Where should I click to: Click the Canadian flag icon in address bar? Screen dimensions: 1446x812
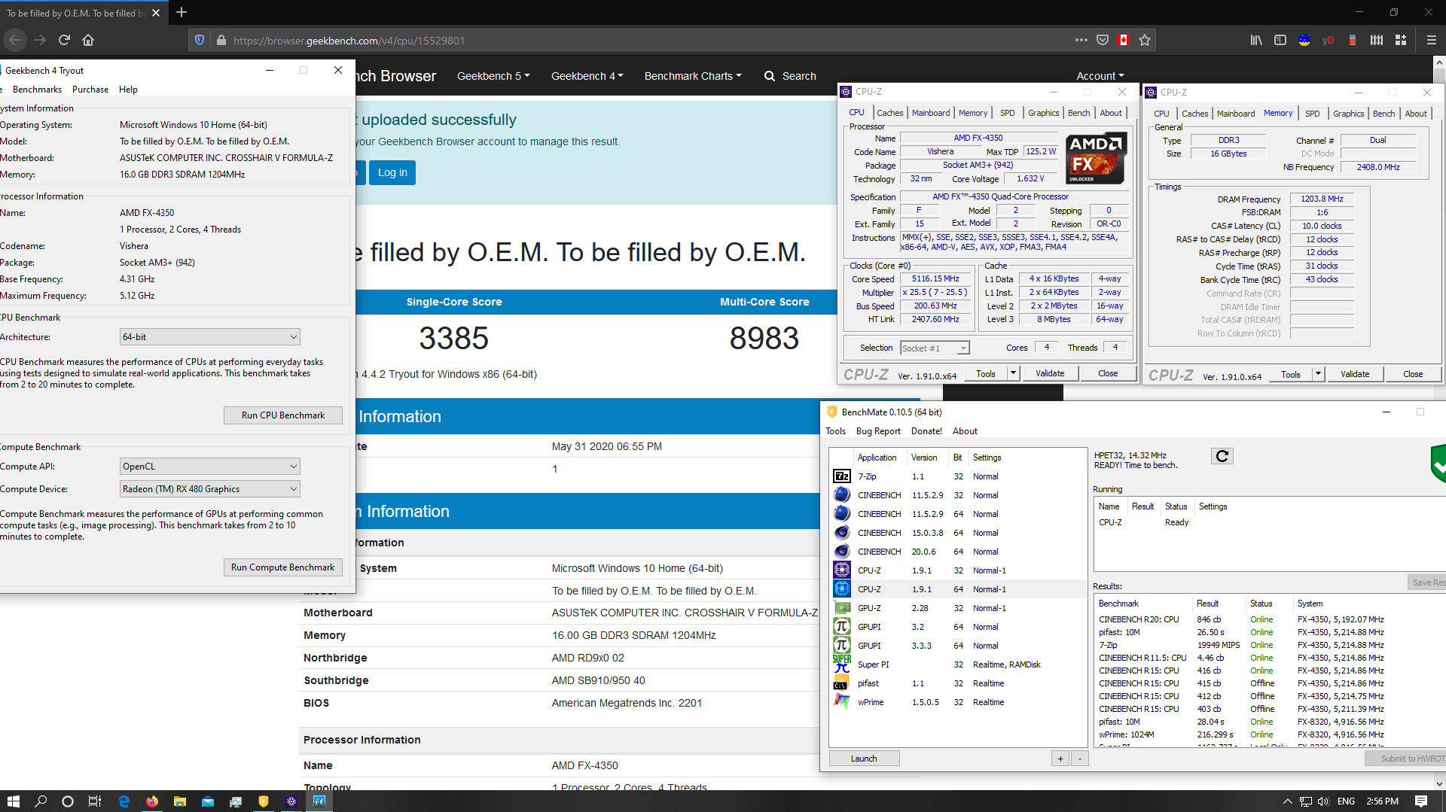coord(1124,40)
